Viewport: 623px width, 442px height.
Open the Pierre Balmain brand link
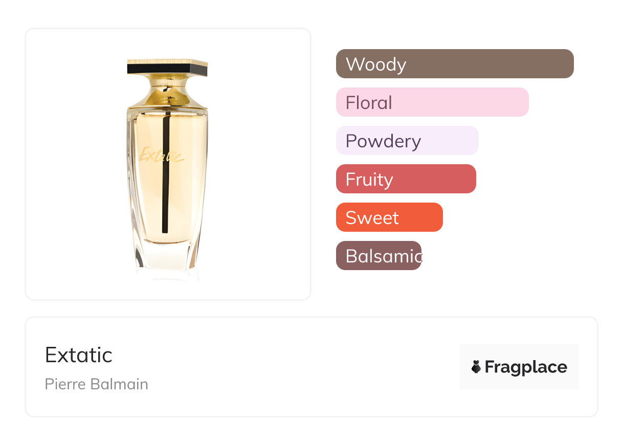[x=97, y=384]
